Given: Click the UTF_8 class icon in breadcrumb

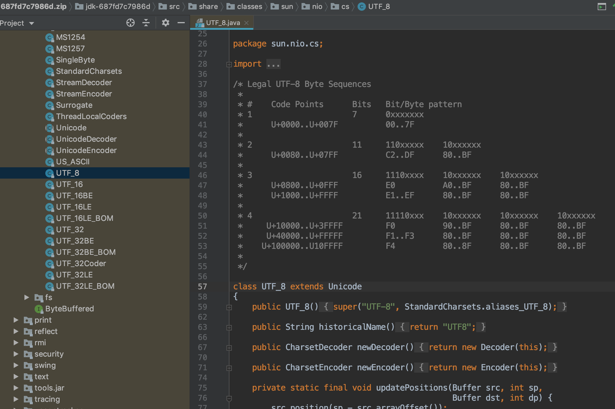Looking at the screenshot, I should coord(361,6).
